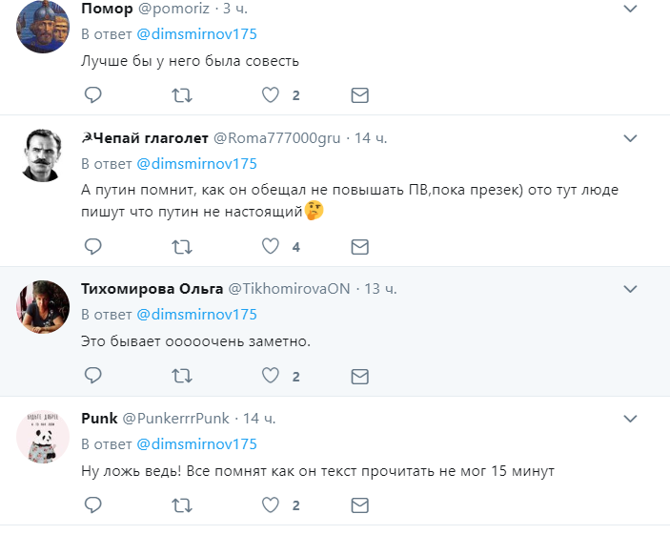Send Помор's tweet by direct message

pyautogui.click(x=360, y=95)
